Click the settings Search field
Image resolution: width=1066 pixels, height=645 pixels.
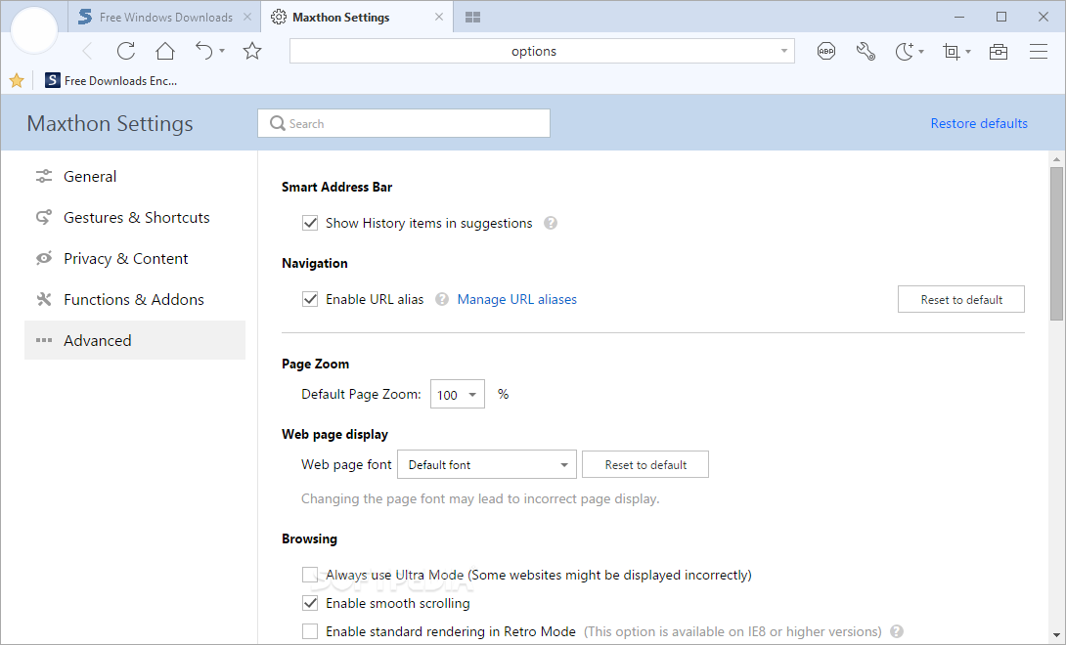(x=404, y=123)
